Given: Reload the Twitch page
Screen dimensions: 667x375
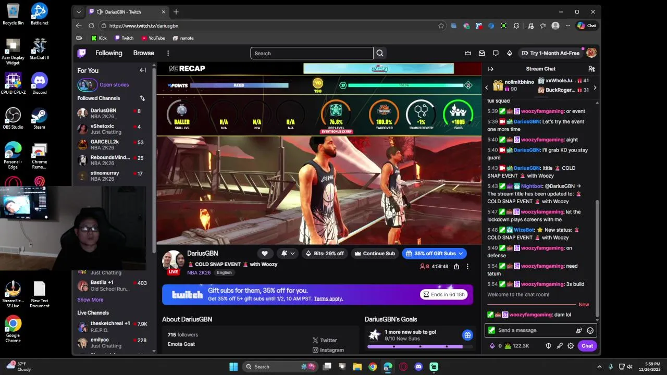Looking at the screenshot, I should (x=91, y=26).
